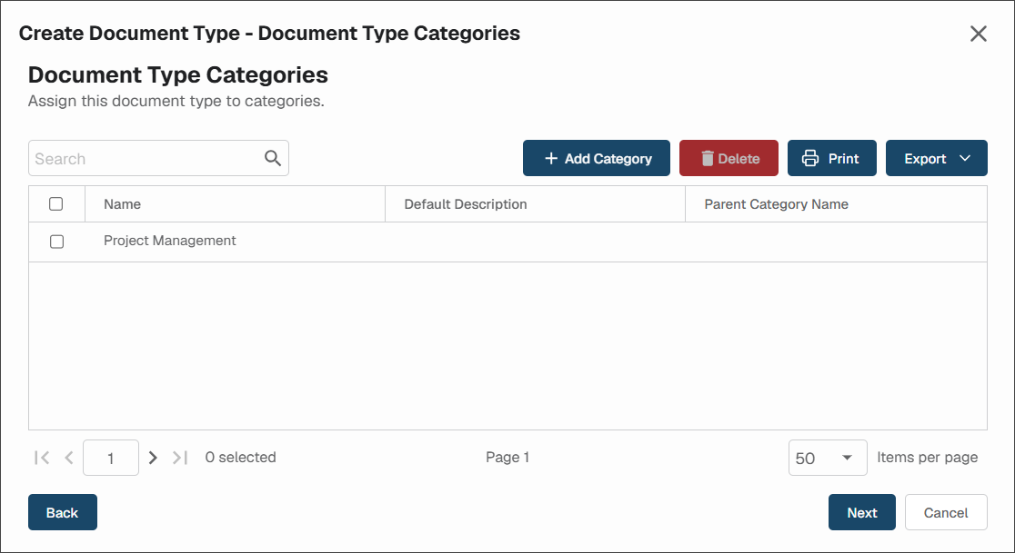Close the Create Document Type dialog
The width and height of the screenshot is (1015, 553).
[978, 34]
